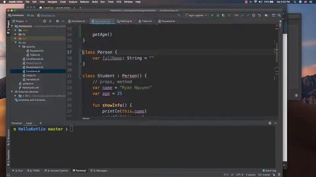This screenshot has height=177, width=316.
Task: Click the Git update project icon
Action: tap(242, 15)
